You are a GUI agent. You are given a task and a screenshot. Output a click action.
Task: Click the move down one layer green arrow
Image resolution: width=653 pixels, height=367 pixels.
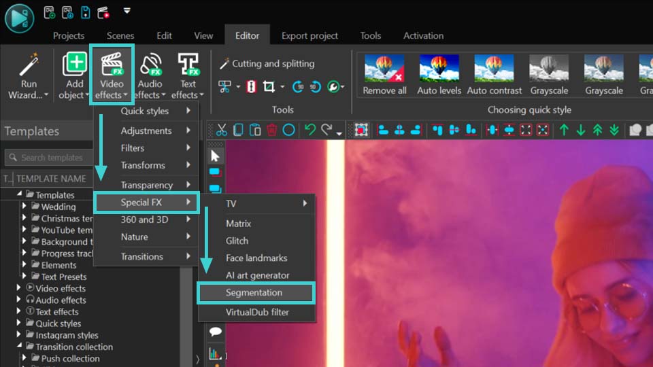tap(580, 130)
